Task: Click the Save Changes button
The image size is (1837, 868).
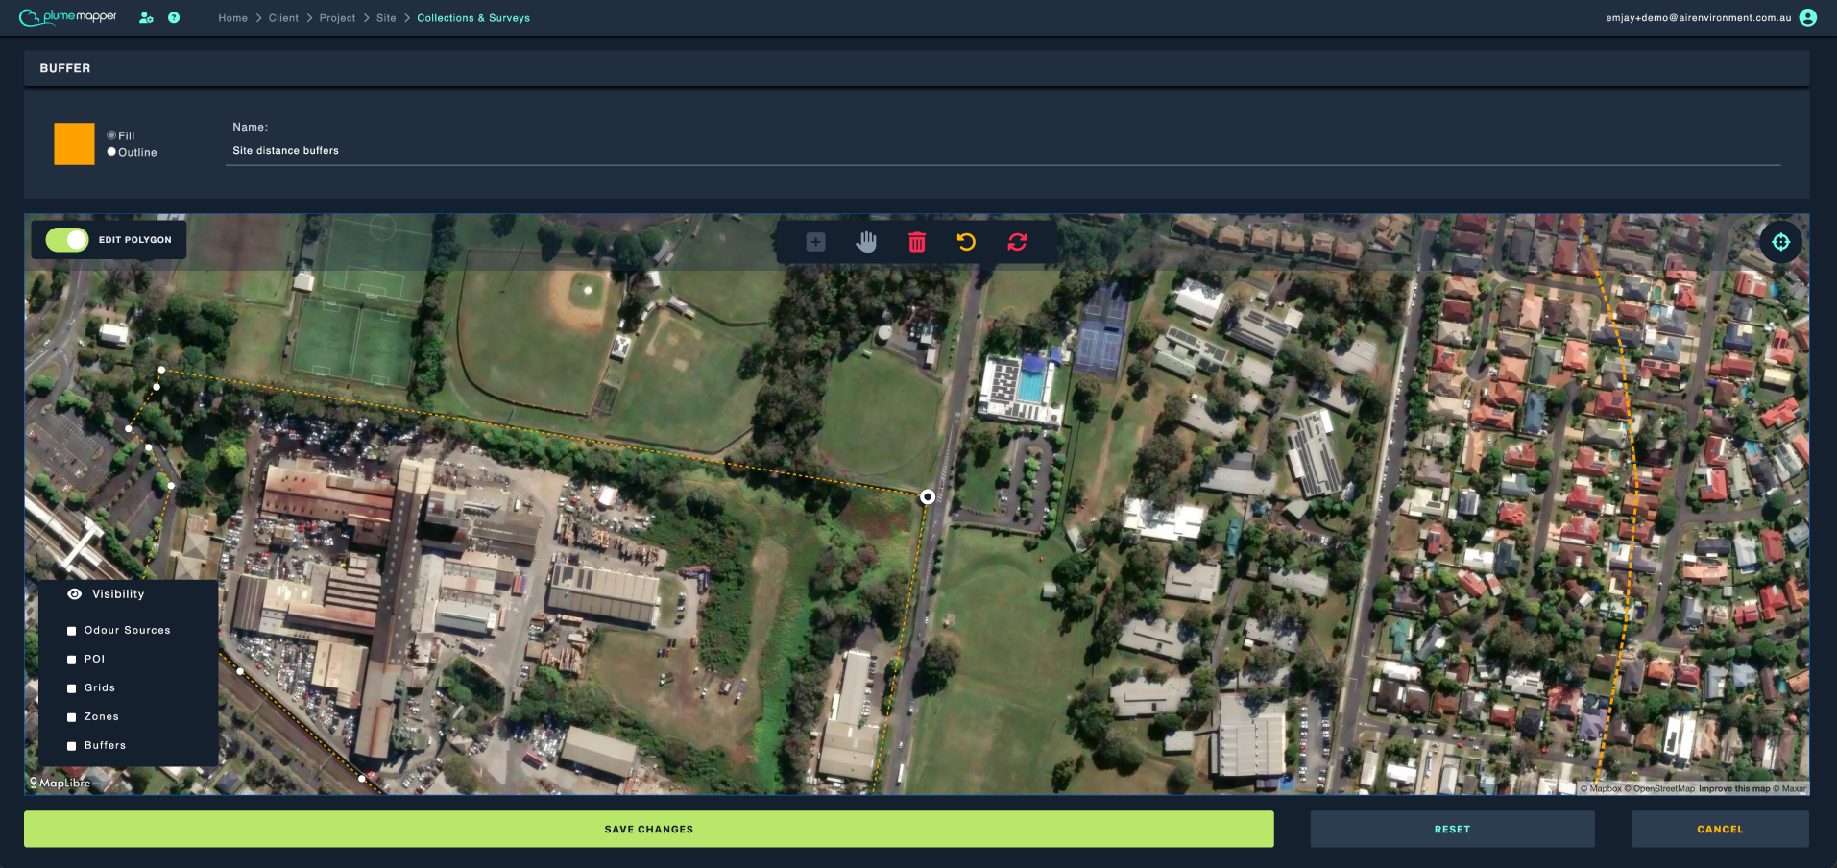Action: pos(649,829)
